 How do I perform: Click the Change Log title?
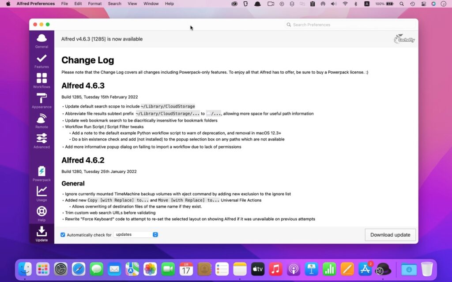pos(88,60)
